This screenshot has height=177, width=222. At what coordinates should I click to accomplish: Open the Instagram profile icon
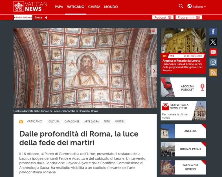tap(213, 62)
